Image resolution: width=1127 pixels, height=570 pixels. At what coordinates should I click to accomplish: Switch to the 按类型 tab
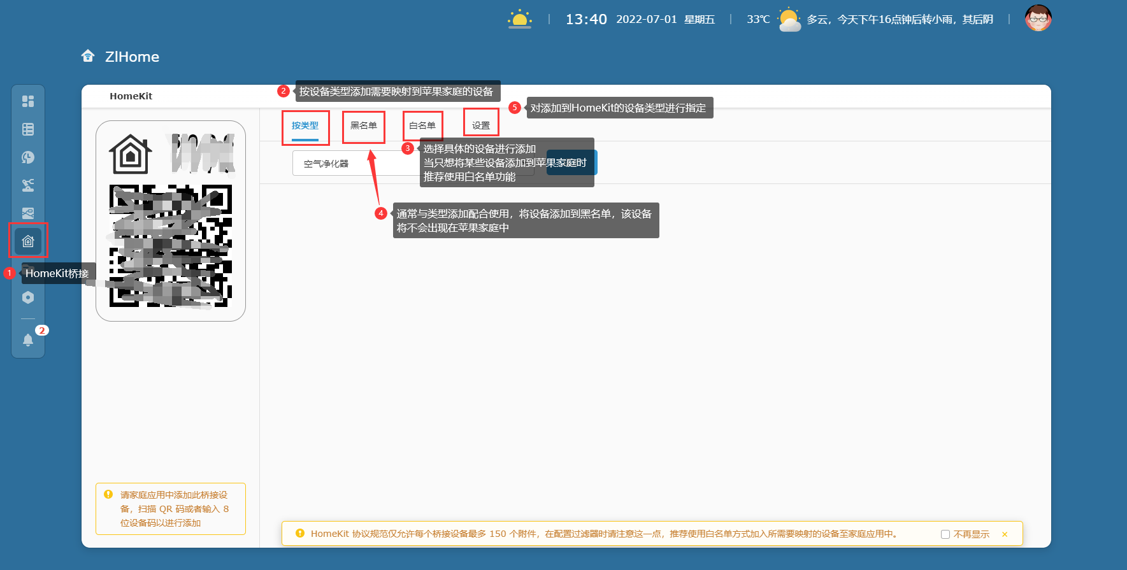[x=305, y=125]
